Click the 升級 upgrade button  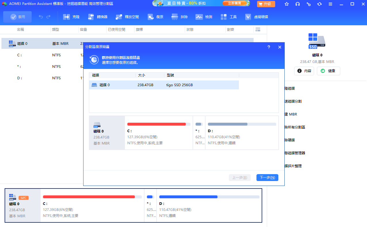(266, 4)
